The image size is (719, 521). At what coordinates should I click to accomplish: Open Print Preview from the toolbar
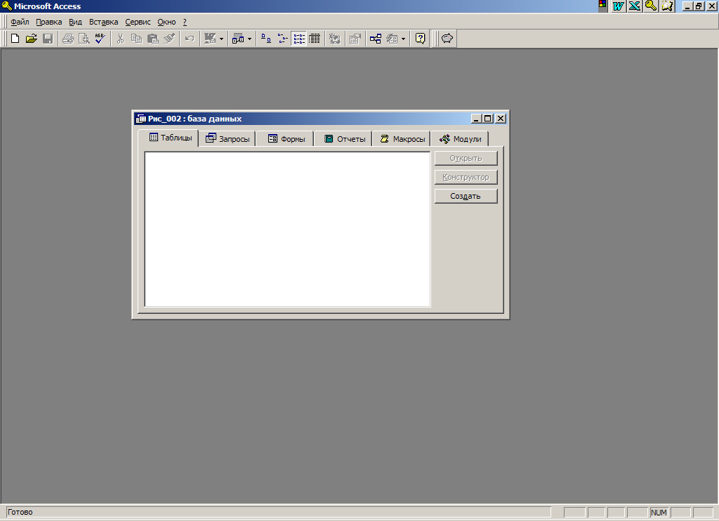(x=84, y=39)
